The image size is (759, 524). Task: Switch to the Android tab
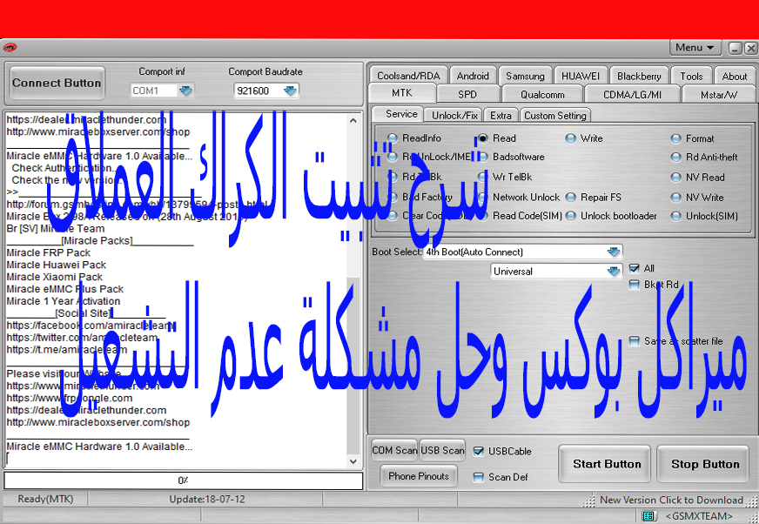point(473,76)
